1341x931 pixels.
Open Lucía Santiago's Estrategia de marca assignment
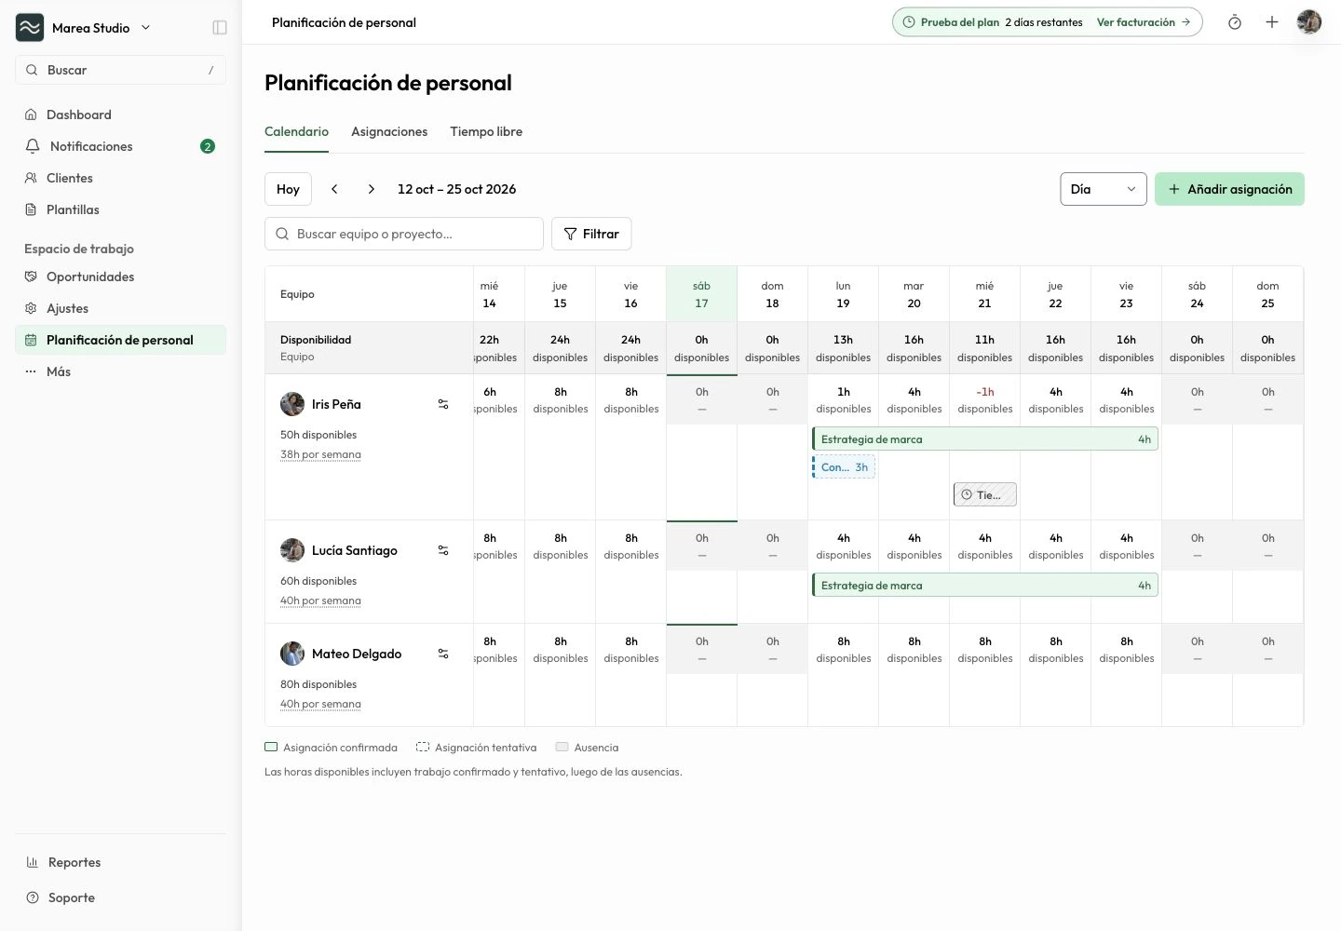(x=985, y=586)
